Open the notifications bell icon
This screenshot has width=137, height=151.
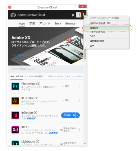pyautogui.click(x=73, y=15)
